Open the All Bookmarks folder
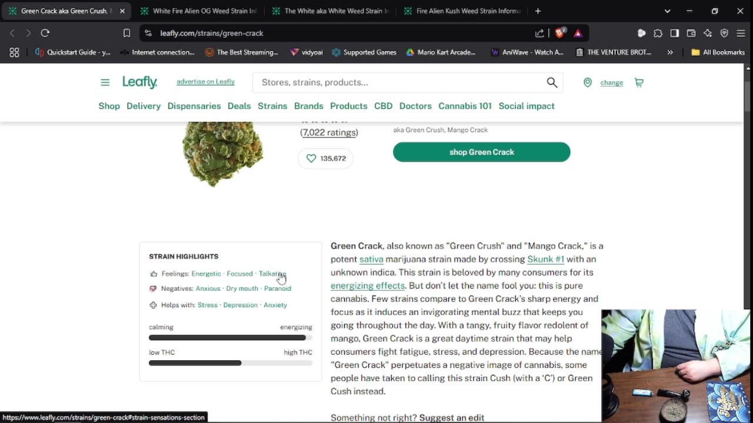The width and height of the screenshot is (753, 423). coord(718,52)
